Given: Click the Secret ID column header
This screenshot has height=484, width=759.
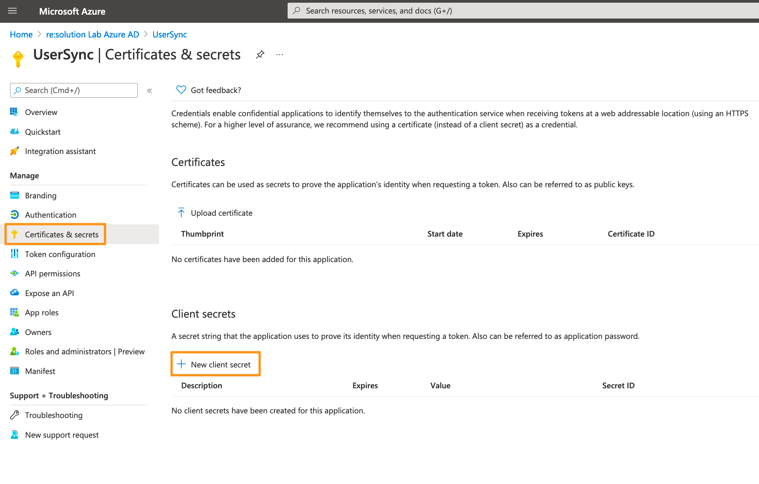Looking at the screenshot, I should pos(618,386).
